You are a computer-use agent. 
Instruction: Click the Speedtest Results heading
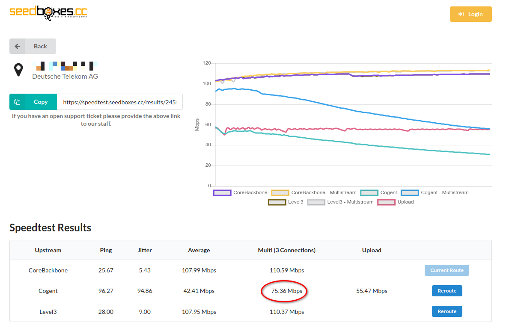(51, 228)
